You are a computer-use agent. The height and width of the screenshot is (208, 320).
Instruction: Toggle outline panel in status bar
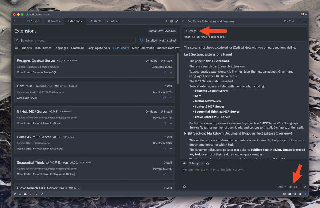click(20, 194)
